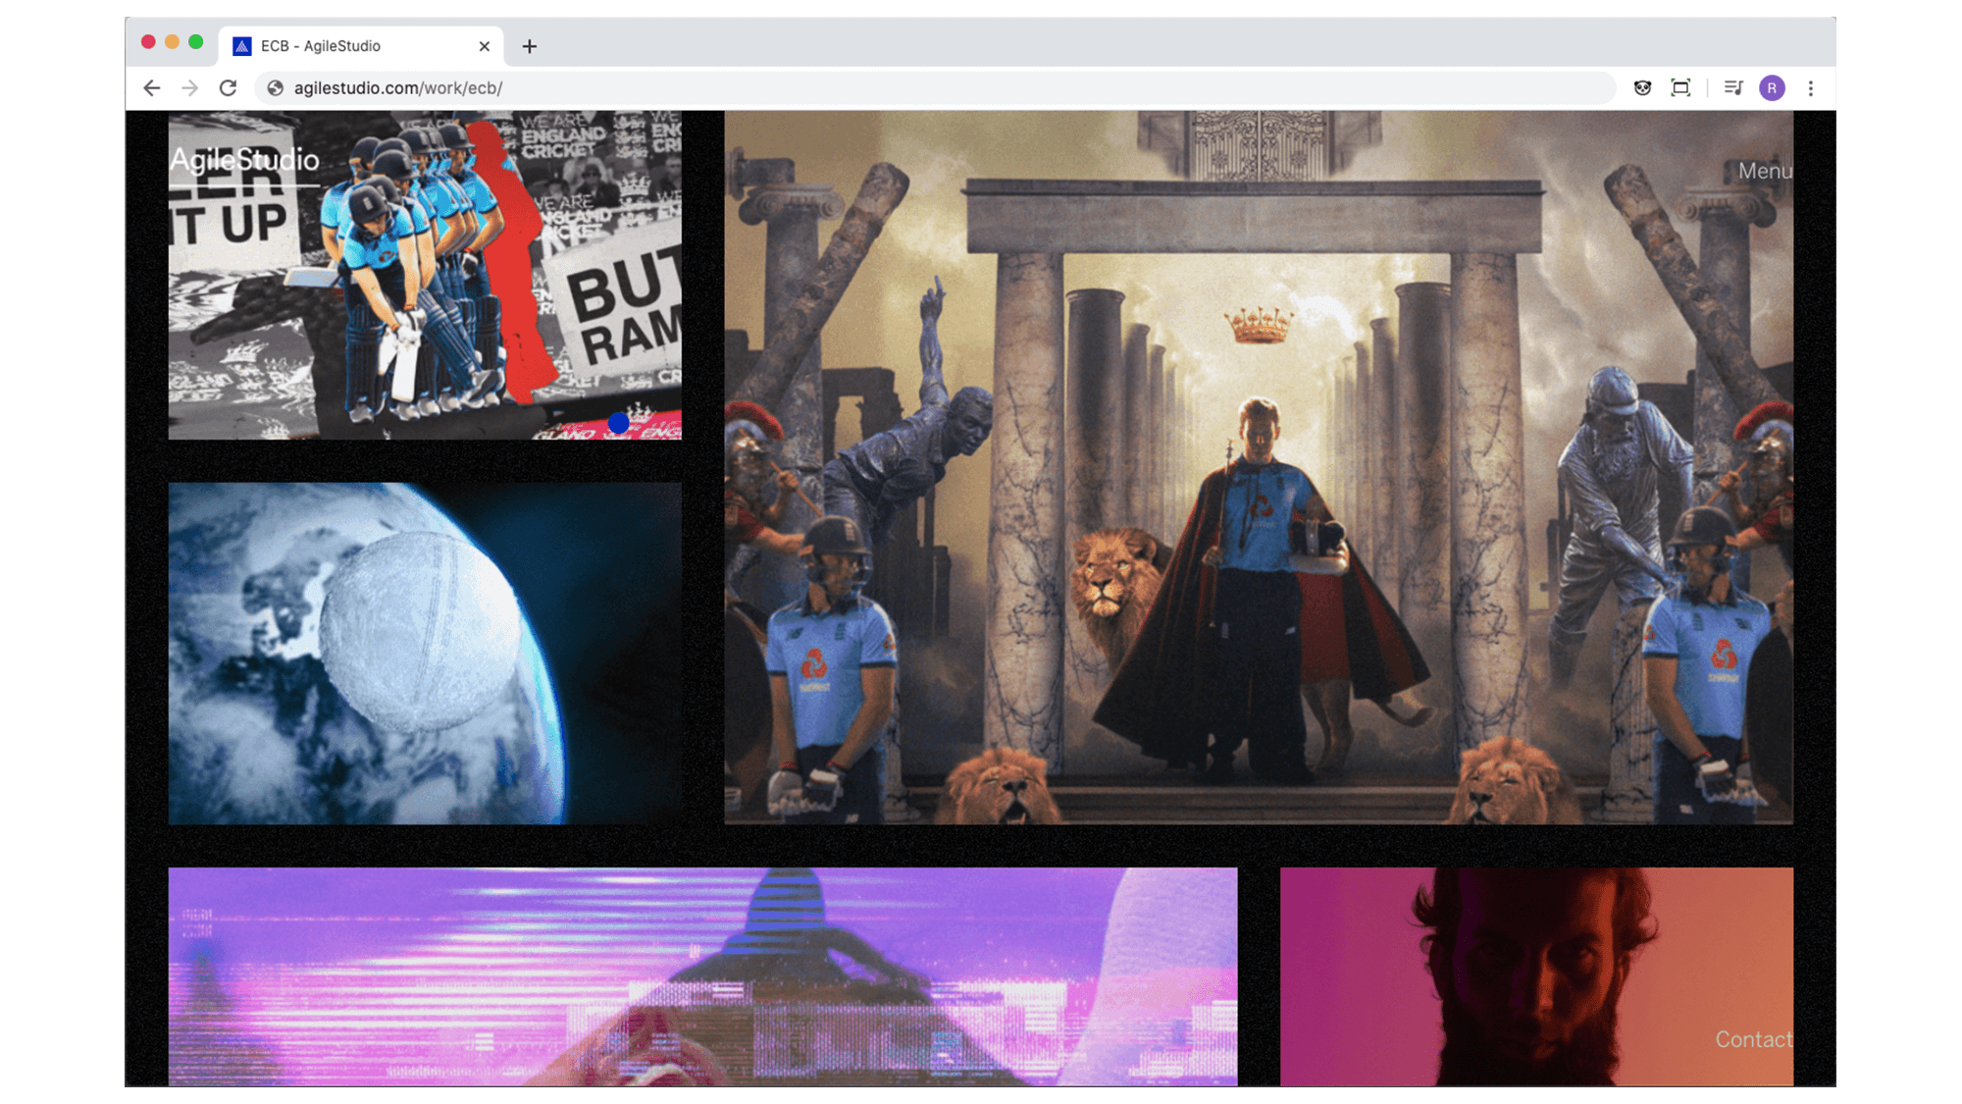Screen dimensions: 1962x1104
Task: Open the cricket ball Earth image
Action: pyautogui.click(x=425, y=653)
